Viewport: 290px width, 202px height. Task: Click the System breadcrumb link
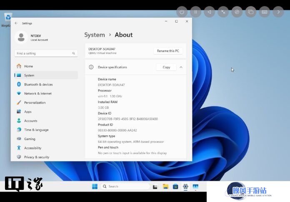pyautogui.click(x=95, y=35)
